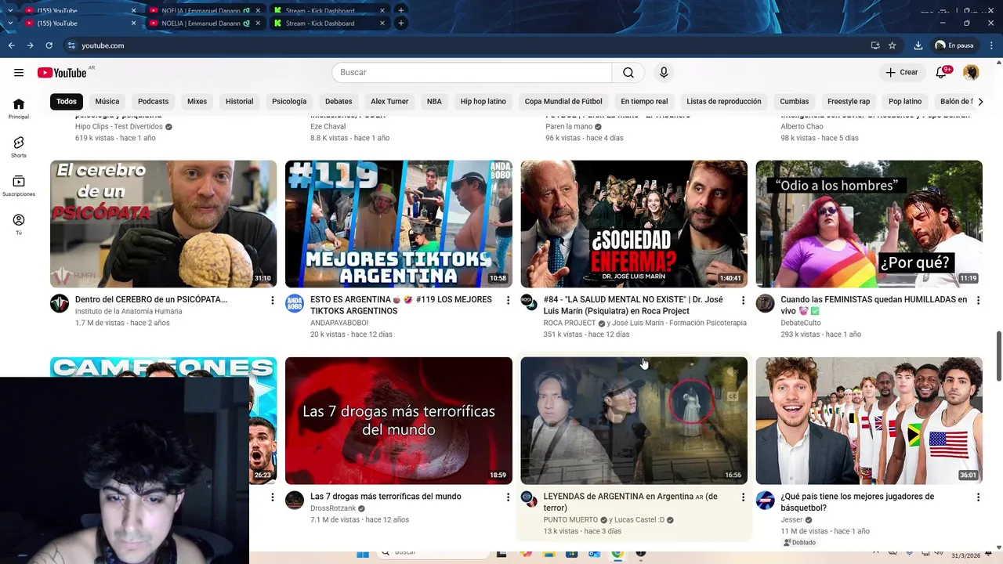This screenshot has width=1003, height=564.
Task: Open the tab search dropdown arrow
Action: pyautogui.click(x=9, y=23)
